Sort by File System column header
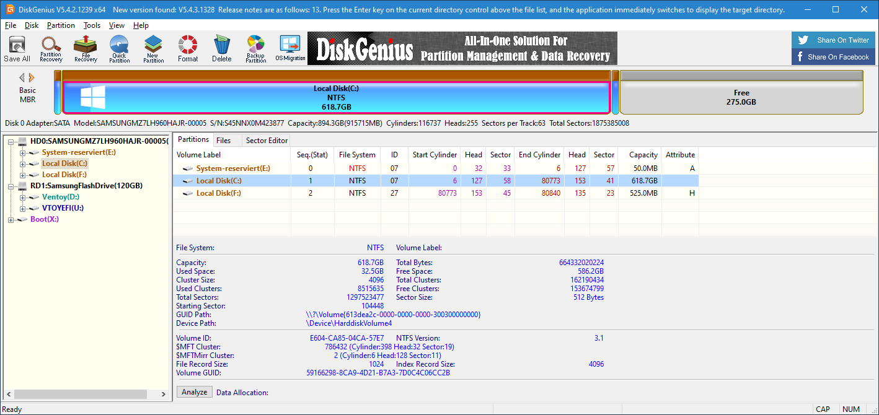Image resolution: width=879 pixels, height=415 pixels. (x=357, y=155)
